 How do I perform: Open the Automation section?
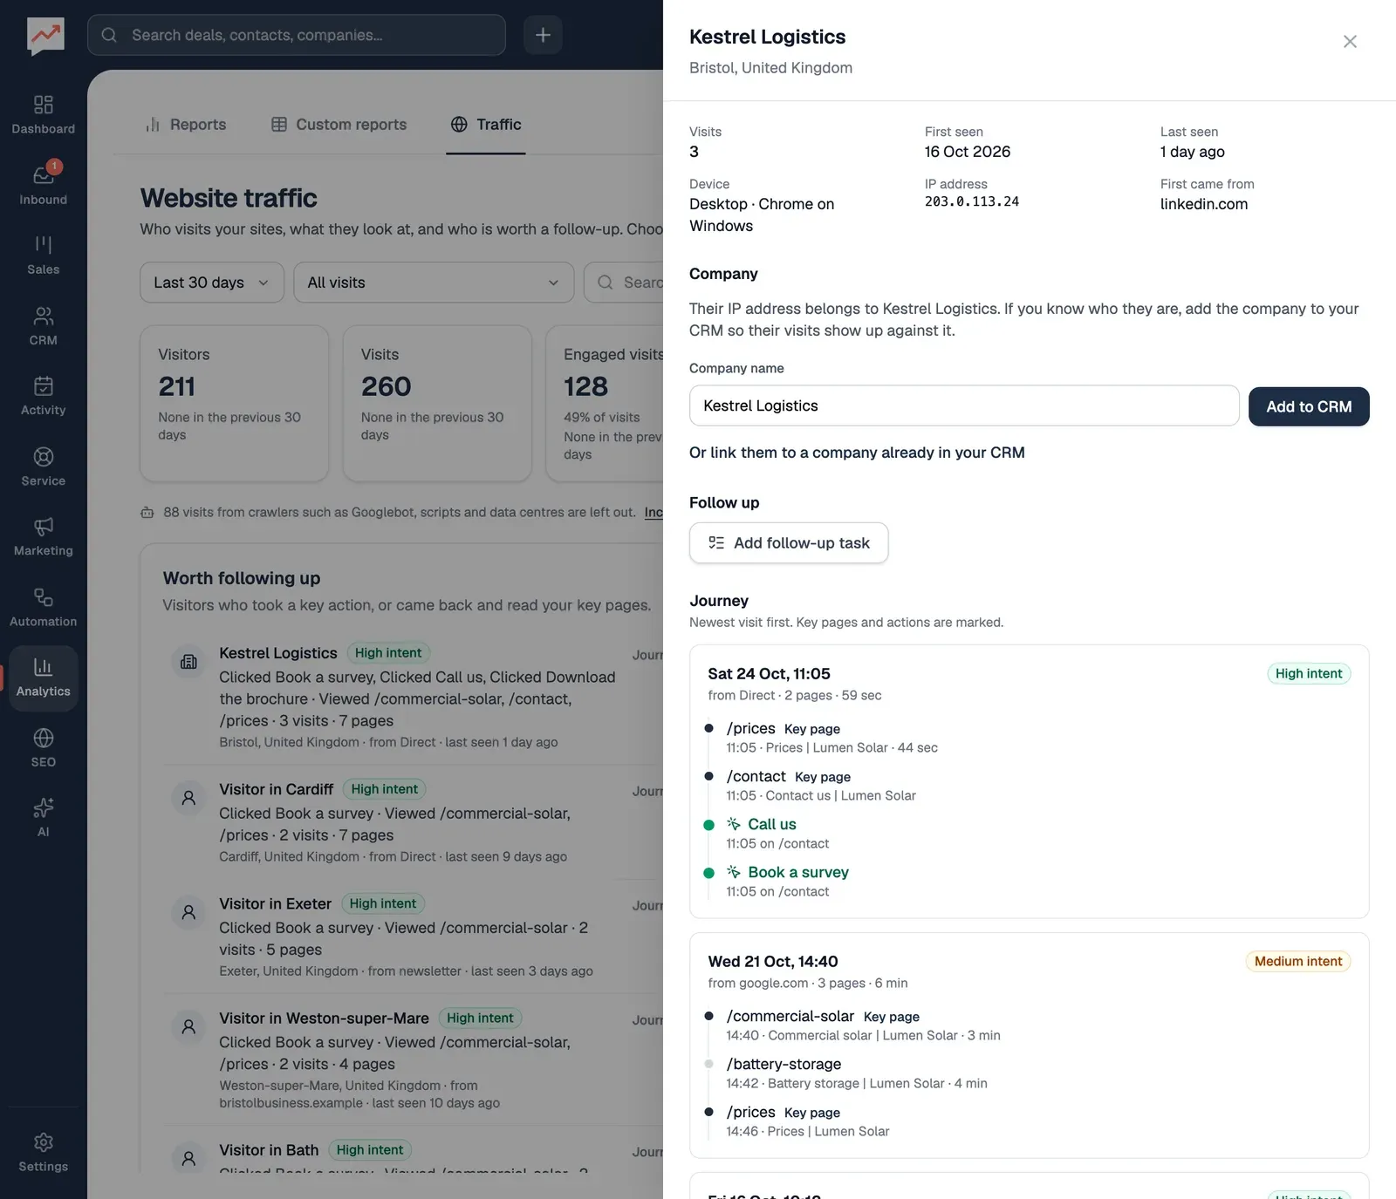click(43, 608)
